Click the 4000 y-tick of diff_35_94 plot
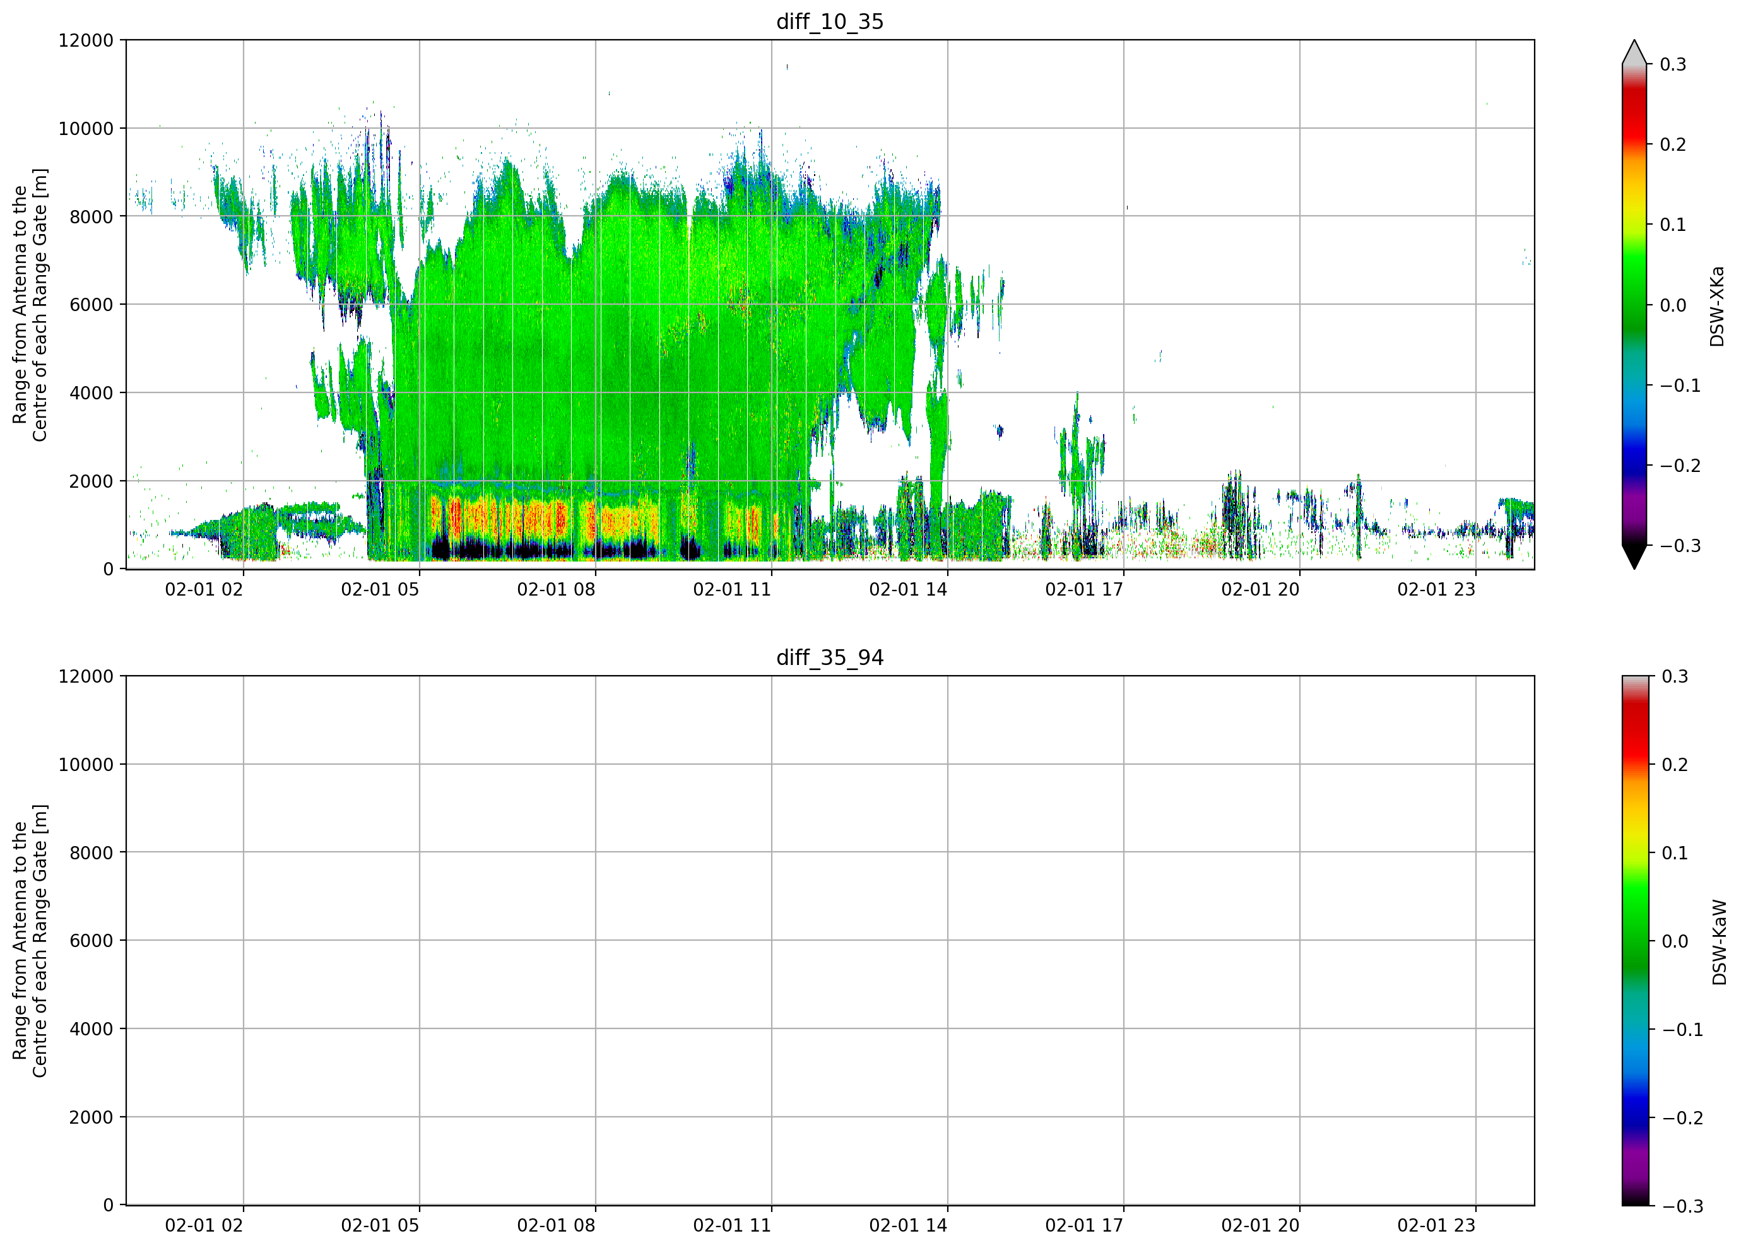This screenshot has width=1741, height=1248. click(91, 1029)
